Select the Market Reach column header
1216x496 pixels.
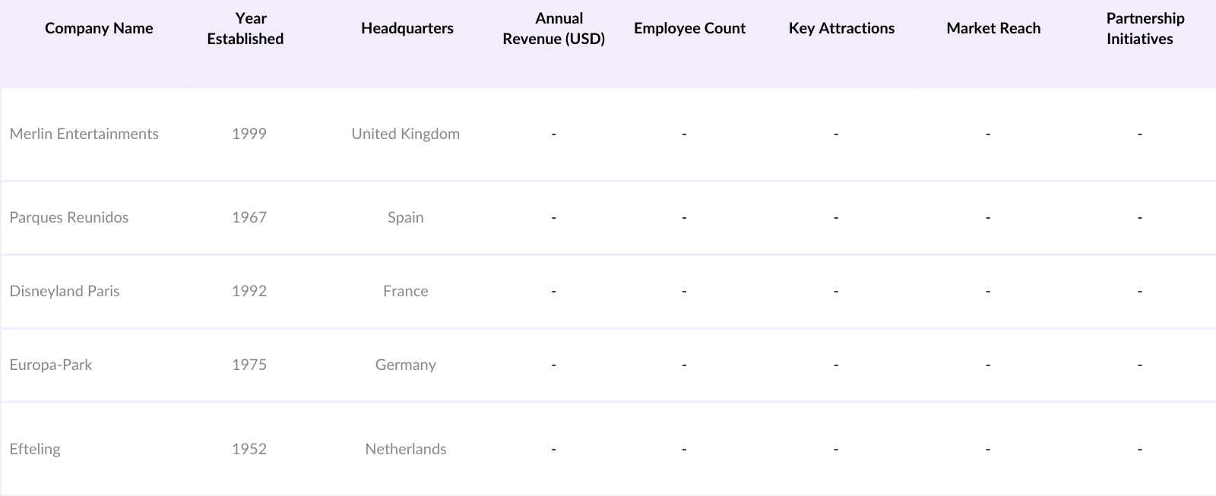click(993, 29)
